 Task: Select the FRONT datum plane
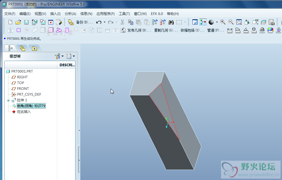(x=23, y=89)
